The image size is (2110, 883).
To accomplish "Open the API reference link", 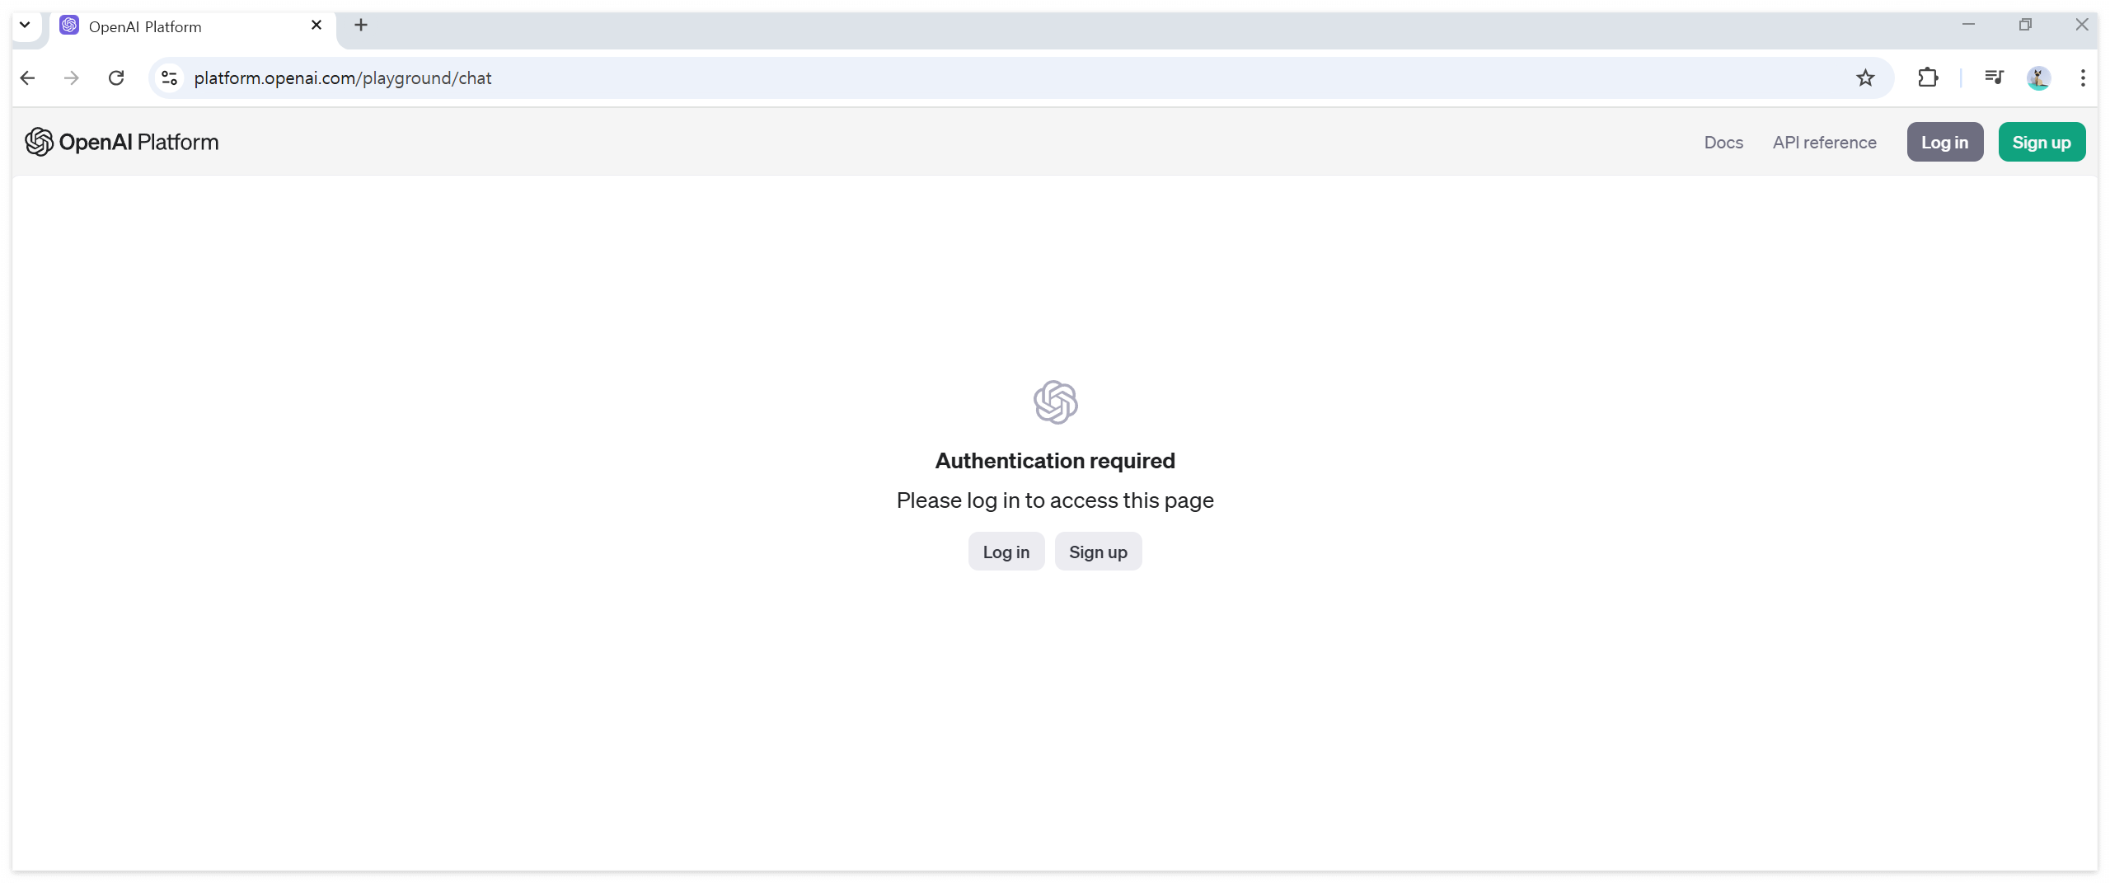I will coord(1825,143).
